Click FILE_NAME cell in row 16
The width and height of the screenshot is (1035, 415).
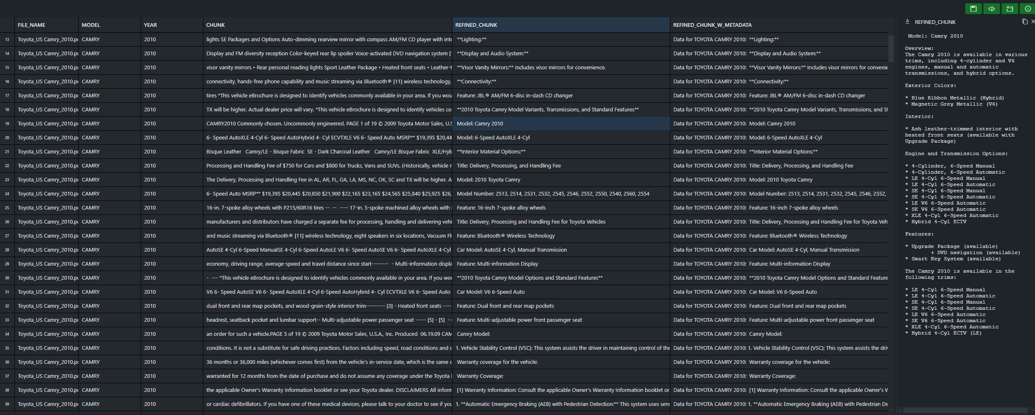47,82
